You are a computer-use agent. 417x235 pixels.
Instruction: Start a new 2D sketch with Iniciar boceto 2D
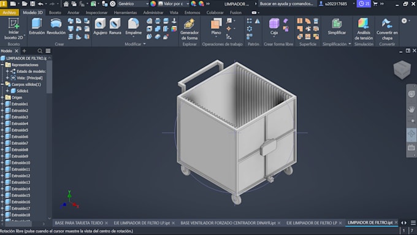click(x=13, y=29)
